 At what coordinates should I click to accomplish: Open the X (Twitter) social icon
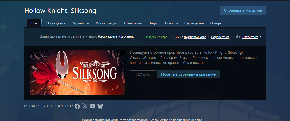pyautogui.click(x=85, y=106)
